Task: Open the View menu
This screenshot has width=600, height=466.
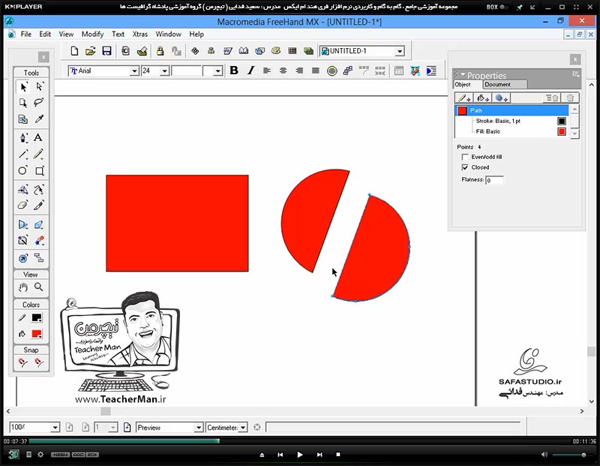Action: pos(66,34)
